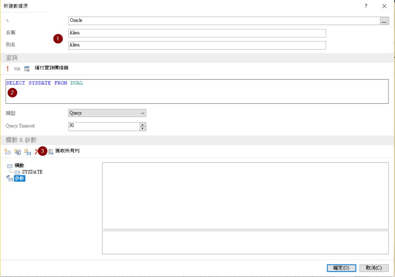The height and width of the screenshot is (277, 395).
Task: Click the help question mark icon
Action: pyautogui.click(x=366, y=6)
